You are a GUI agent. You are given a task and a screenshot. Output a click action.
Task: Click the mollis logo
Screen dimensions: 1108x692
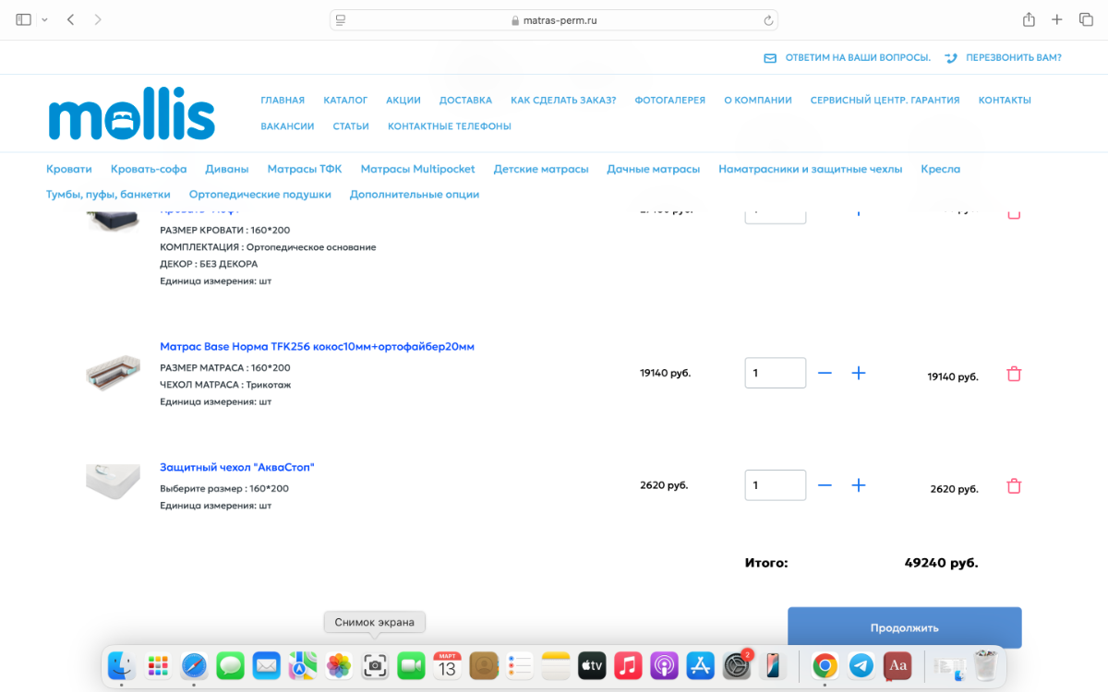131,114
